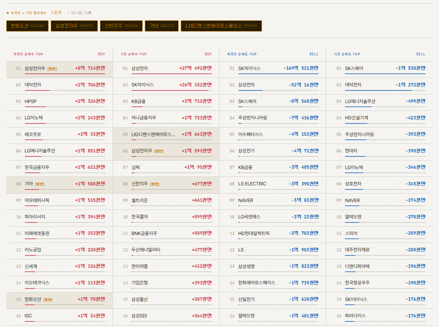Viewport: 439px width, 327px height.
Task: Open the LIG디펜스앤에어로스페이스 079550 chip
Action: tap(221, 26)
